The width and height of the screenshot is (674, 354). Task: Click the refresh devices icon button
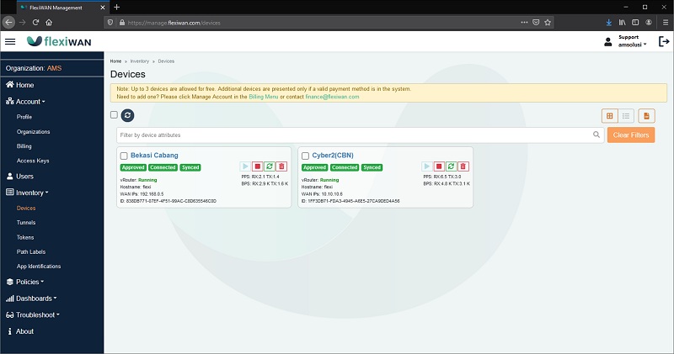(x=128, y=115)
